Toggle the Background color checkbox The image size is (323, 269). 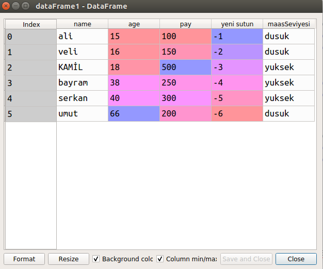96,259
